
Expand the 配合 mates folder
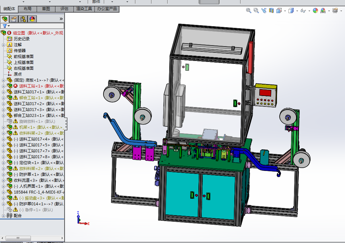[x=4, y=215]
